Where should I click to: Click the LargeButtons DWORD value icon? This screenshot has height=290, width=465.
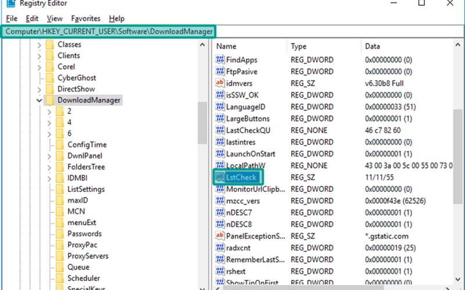point(220,118)
